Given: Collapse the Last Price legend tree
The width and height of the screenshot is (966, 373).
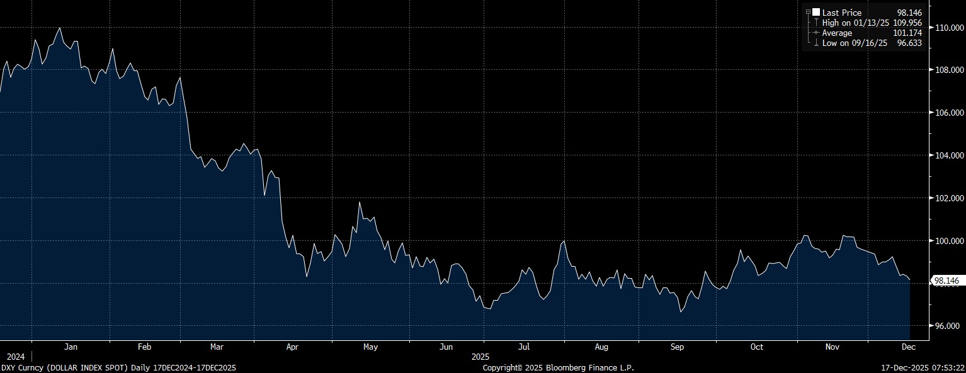Looking at the screenshot, I should pos(808,13).
